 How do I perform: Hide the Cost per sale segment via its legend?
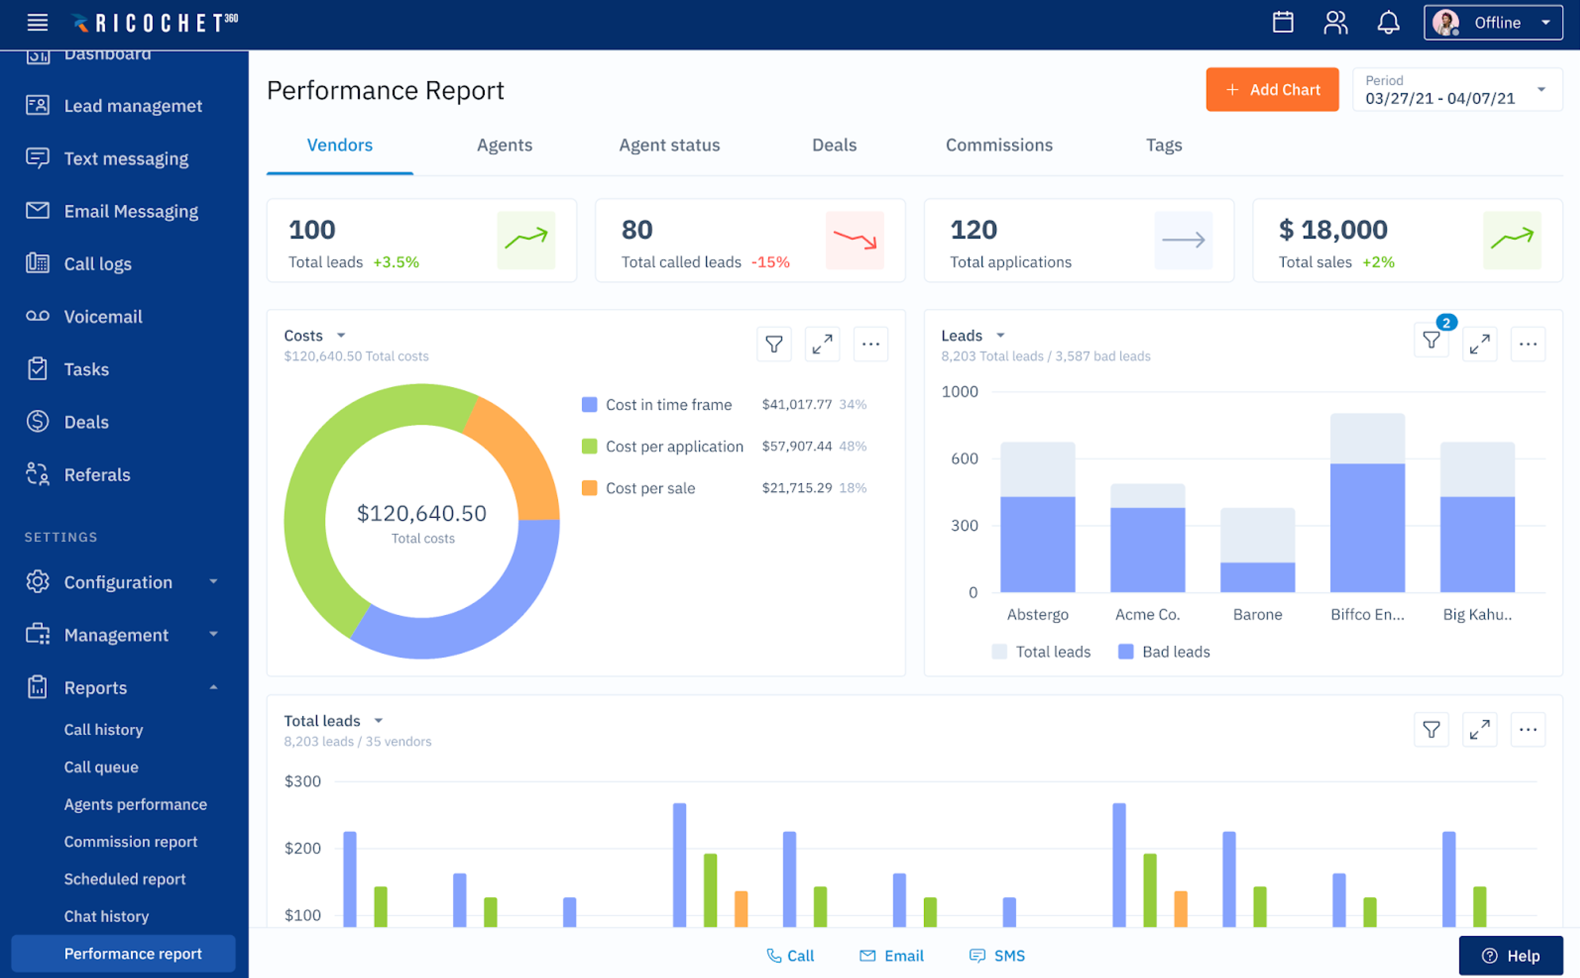click(x=651, y=488)
